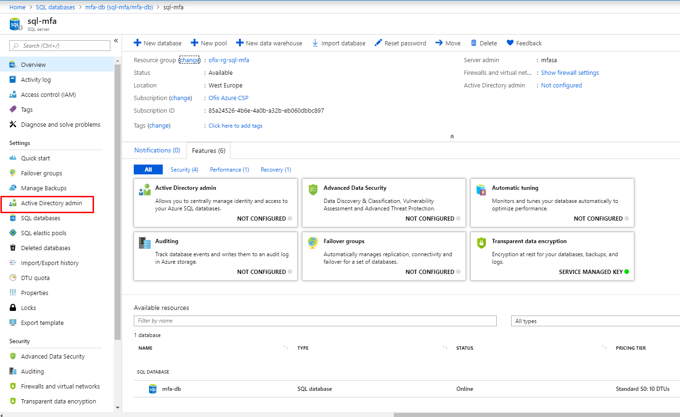The width and height of the screenshot is (680, 417).
Task: Filter features by Performance (1)
Action: click(x=230, y=170)
